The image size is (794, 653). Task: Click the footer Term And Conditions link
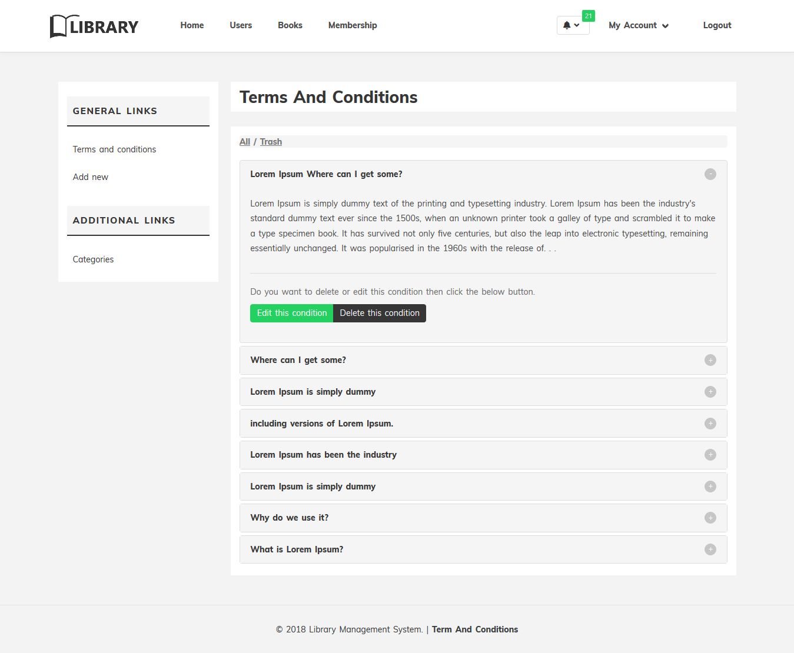(475, 629)
